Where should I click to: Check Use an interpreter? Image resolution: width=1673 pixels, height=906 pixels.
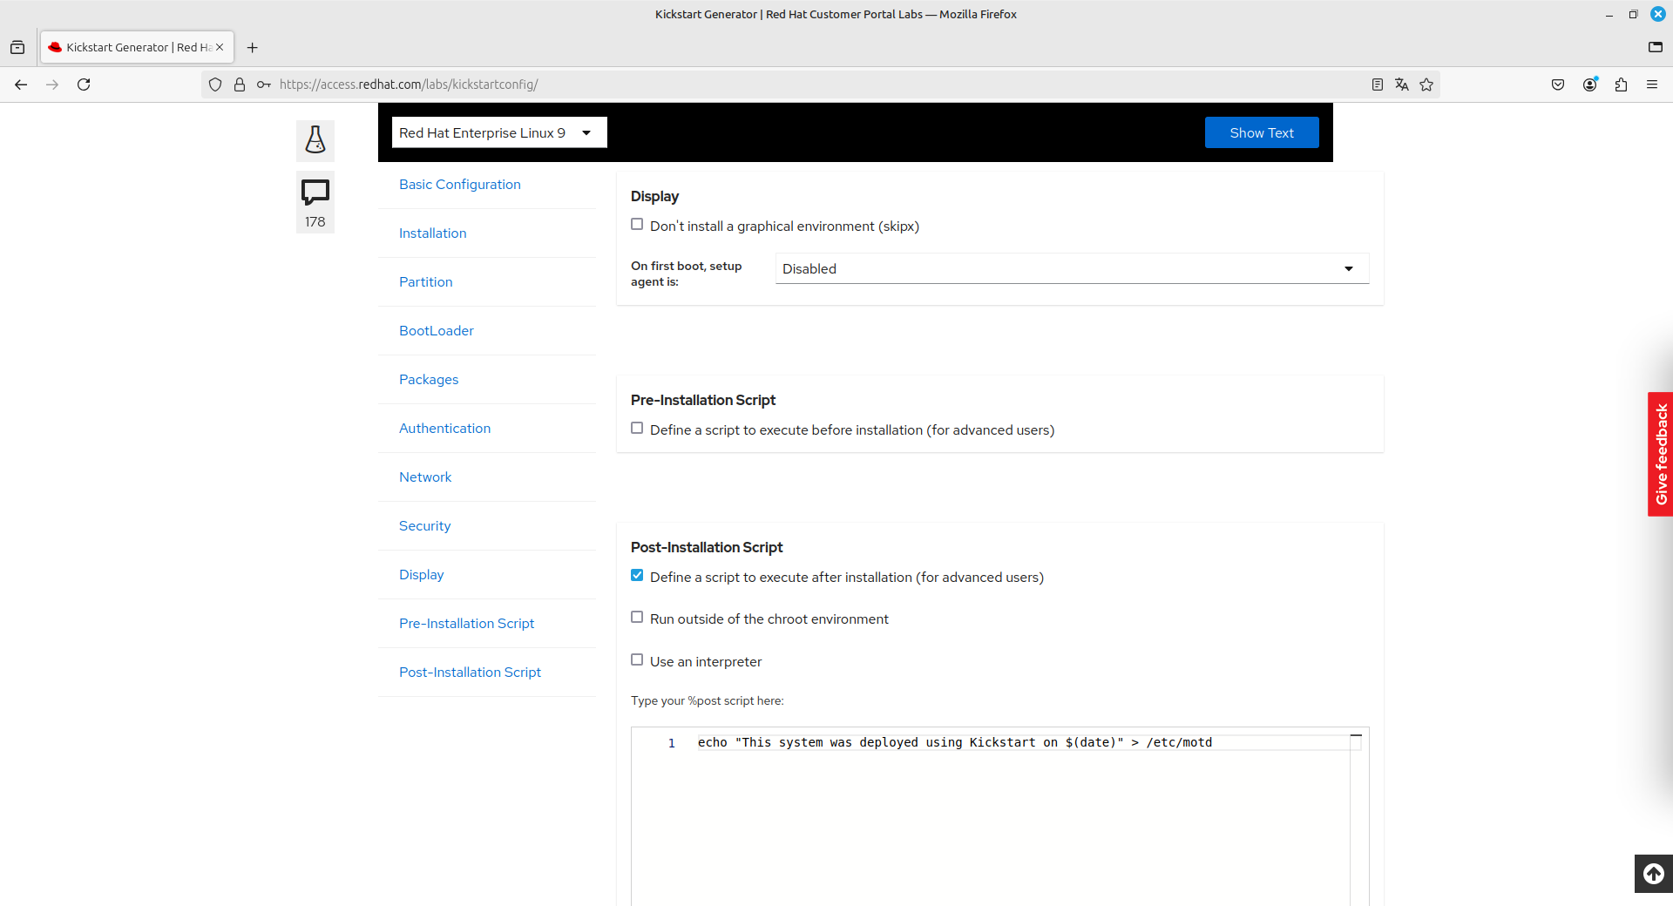point(637,660)
